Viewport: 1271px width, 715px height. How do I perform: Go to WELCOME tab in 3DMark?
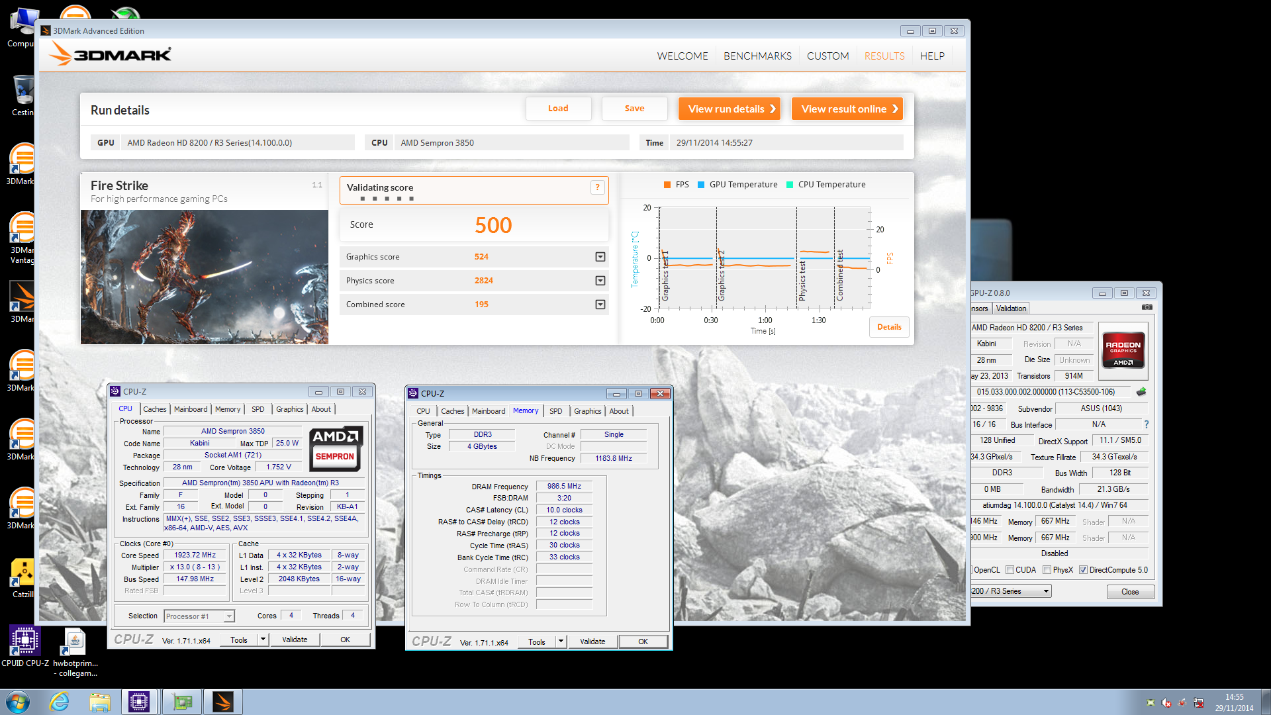683,56
